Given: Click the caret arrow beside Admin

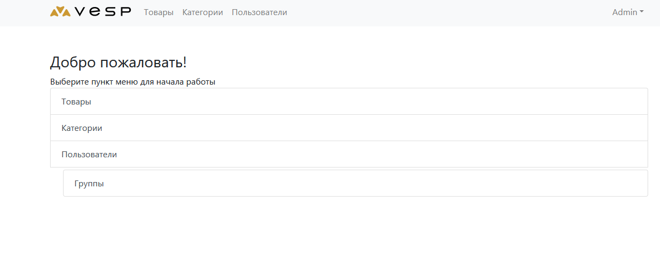Looking at the screenshot, I should point(642,12).
